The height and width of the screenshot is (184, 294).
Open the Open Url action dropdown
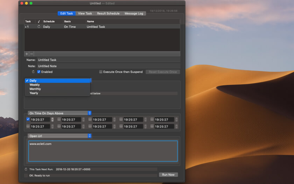(x=59, y=136)
